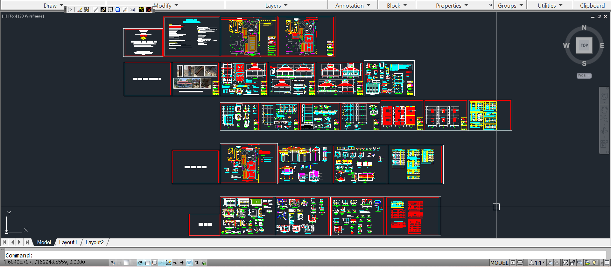Toggle ortho mode in status bar
Screen dimensions: 611x267
coord(133,263)
